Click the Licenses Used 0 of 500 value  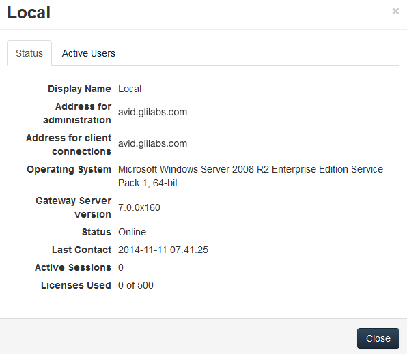[x=136, y=285]
